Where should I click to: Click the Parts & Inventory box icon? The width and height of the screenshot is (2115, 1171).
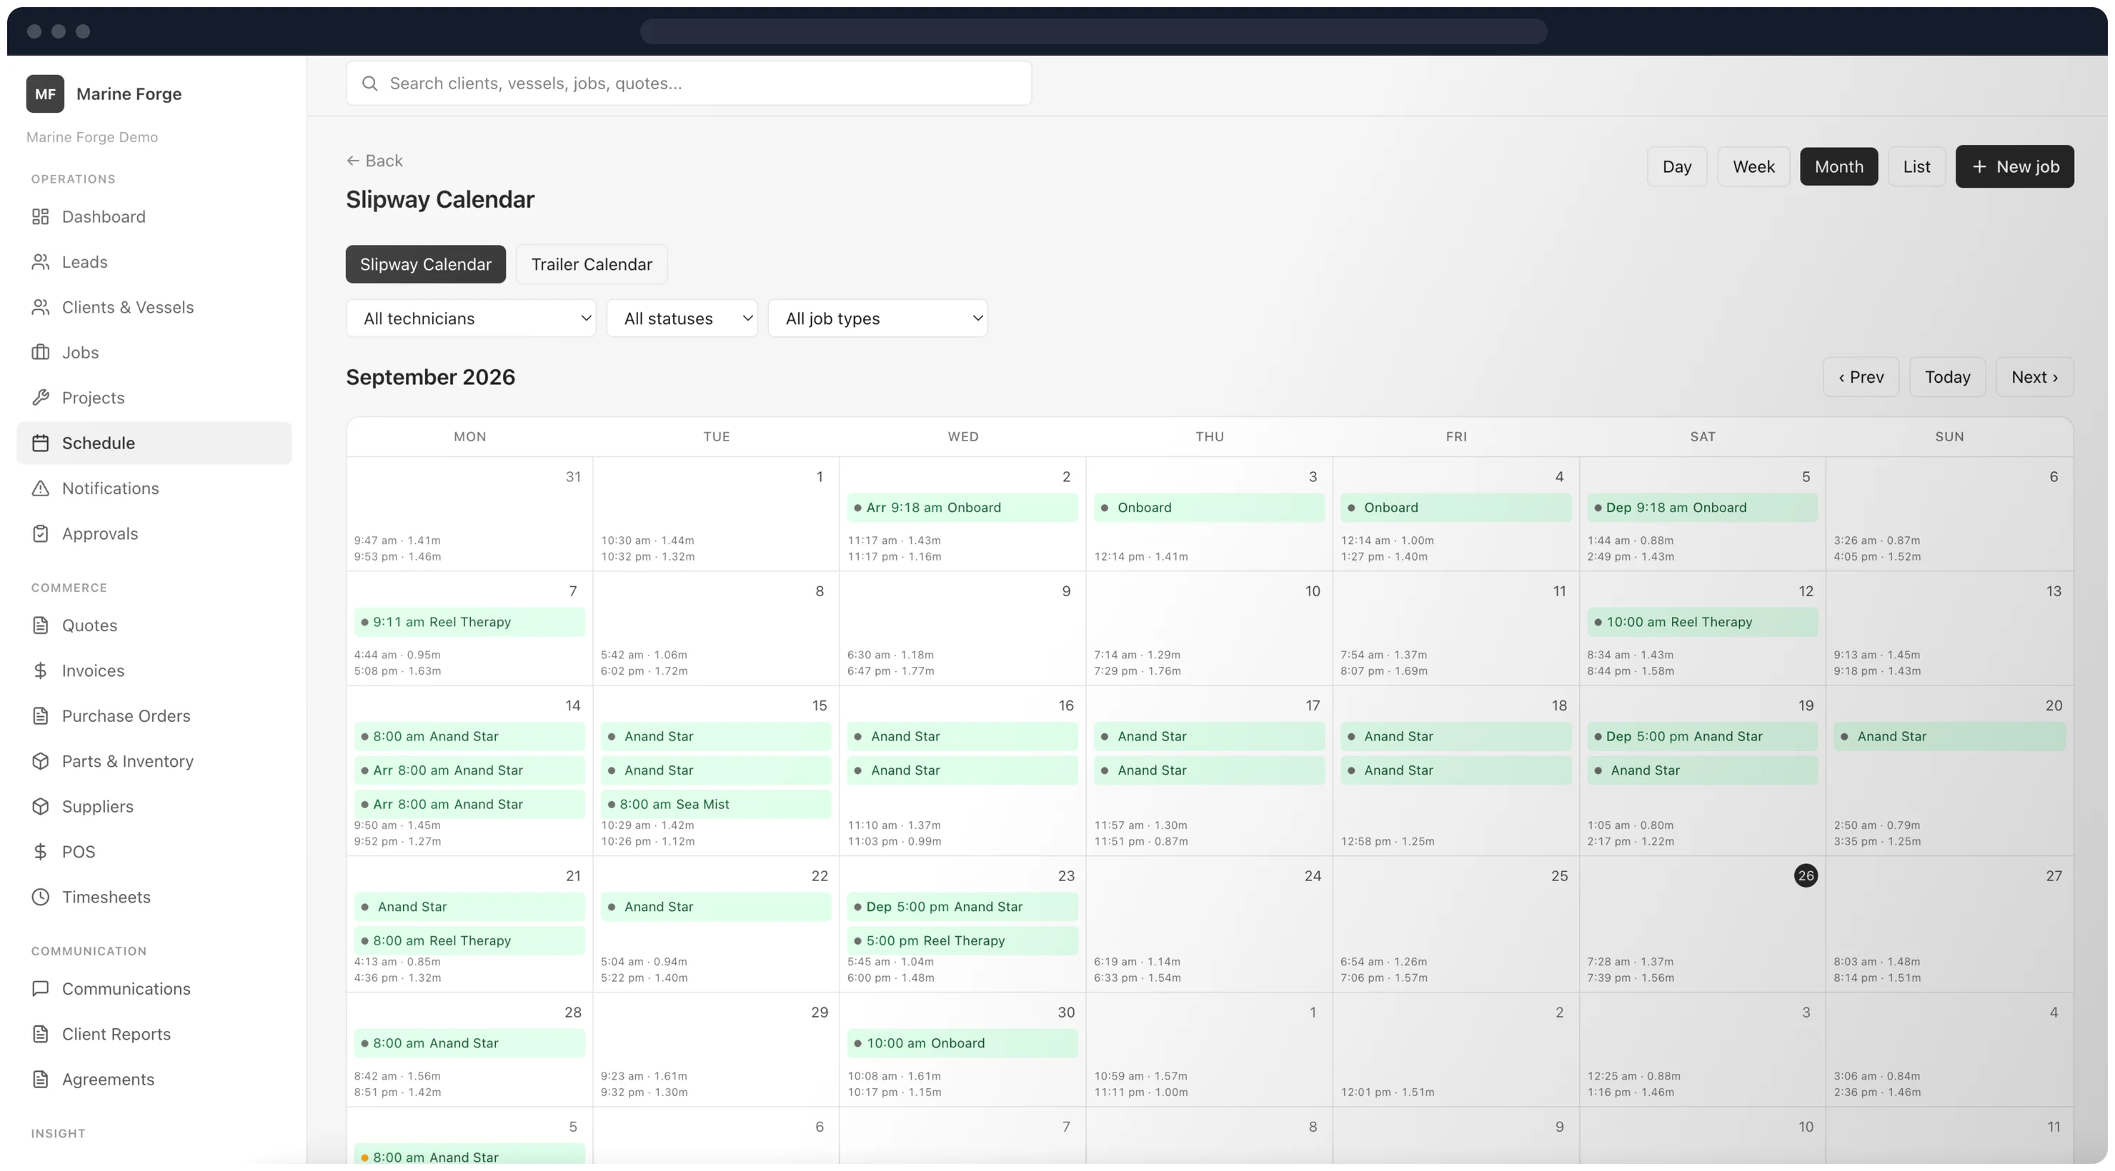click(x=40, y=760)
